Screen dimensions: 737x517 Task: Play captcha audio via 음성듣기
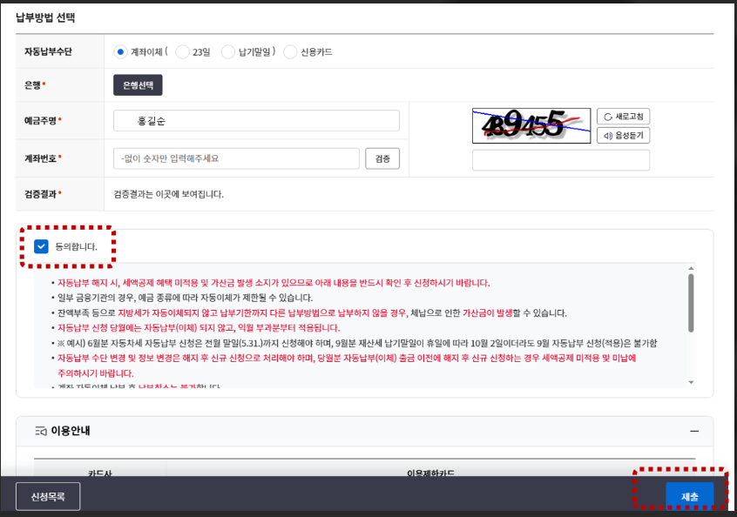623,136
